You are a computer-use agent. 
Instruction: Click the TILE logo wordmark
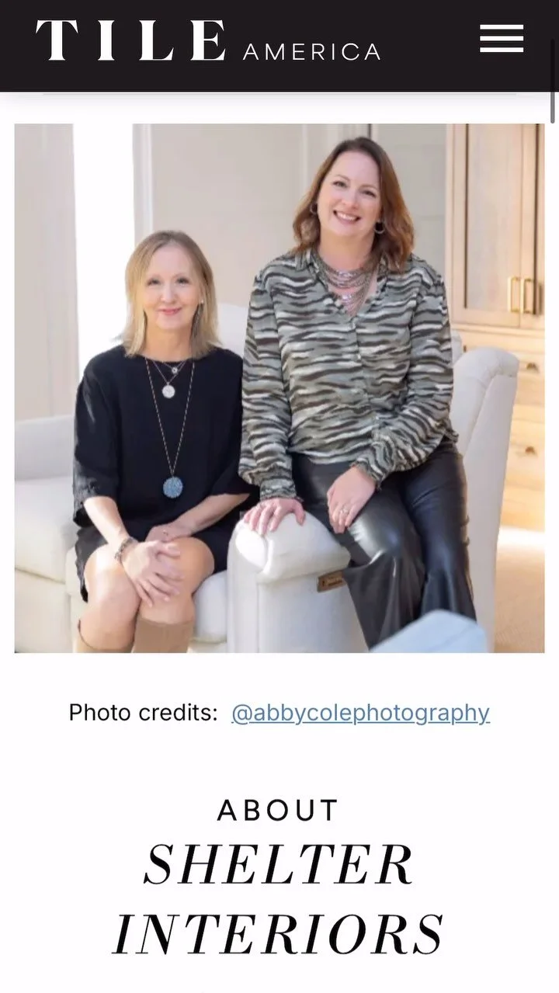point(130,41)
